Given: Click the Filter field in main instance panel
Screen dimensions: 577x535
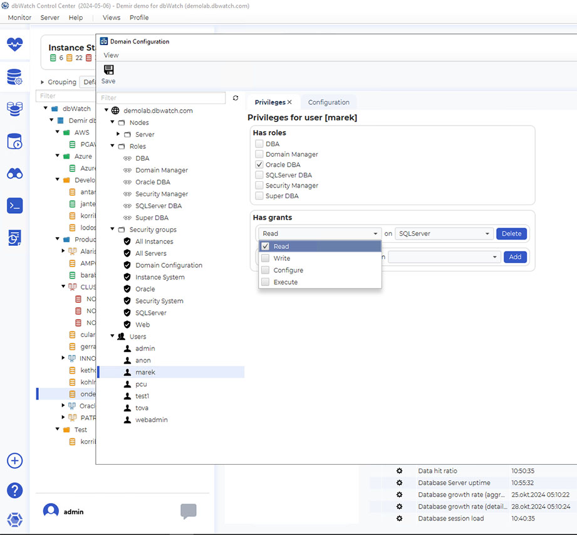Looking at the screenshot, I should [x=65, y=96].
